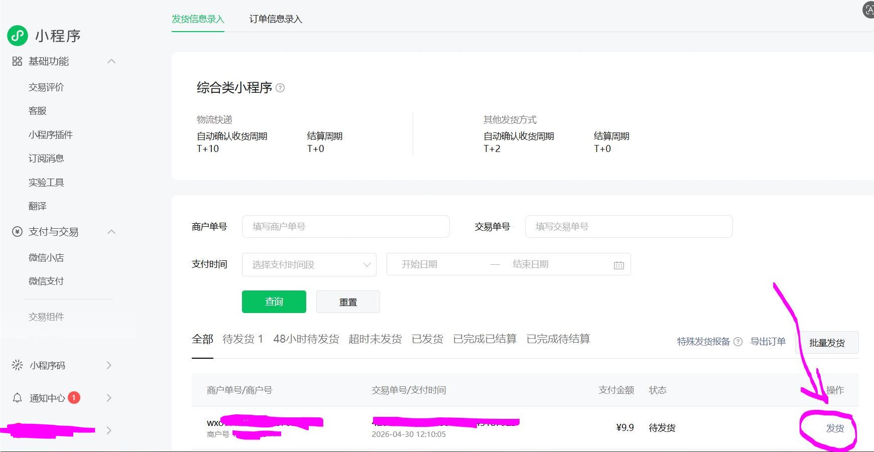Click the 发货 link in order row

835,428
